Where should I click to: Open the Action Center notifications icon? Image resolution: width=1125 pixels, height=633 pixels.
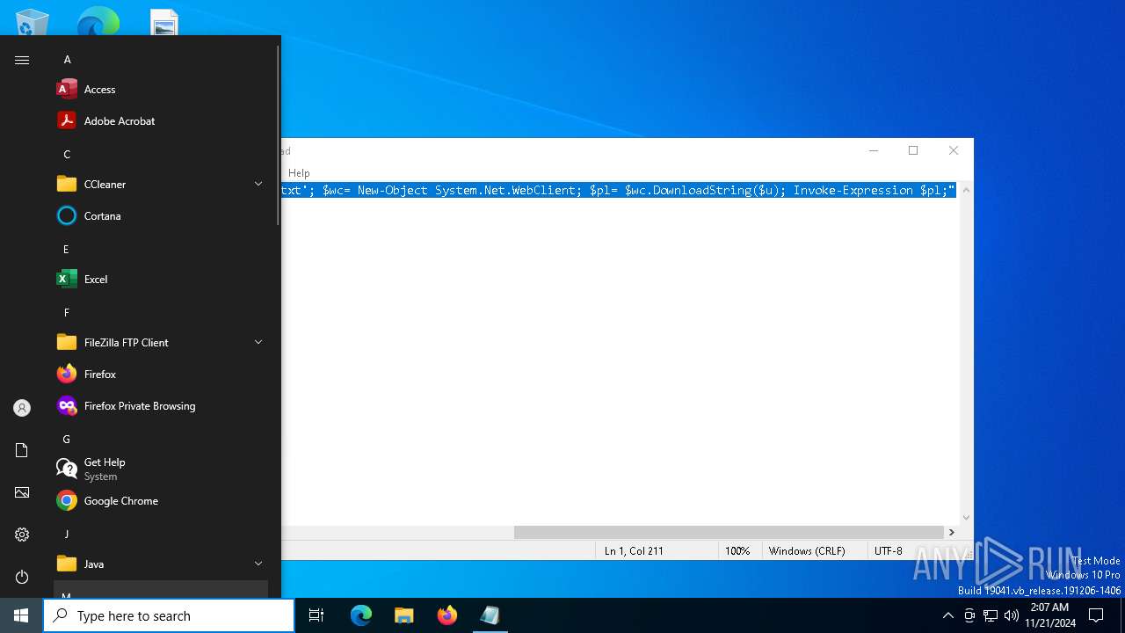pos(1096,615)
